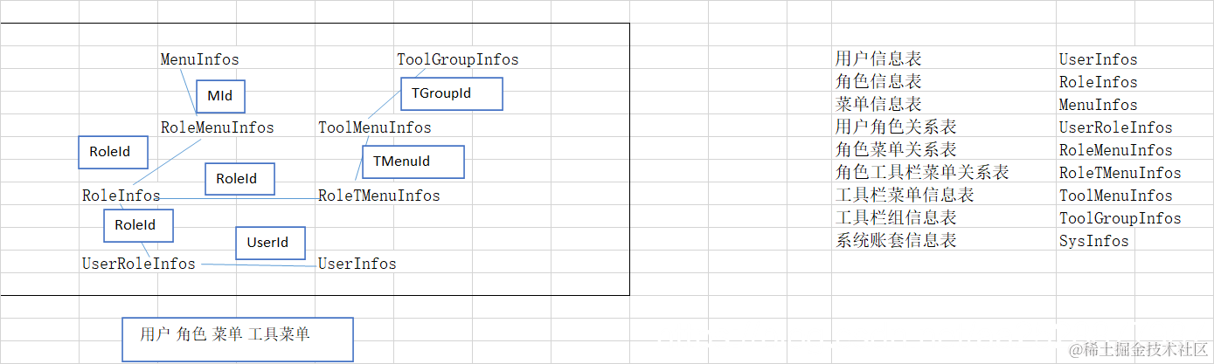This screenshot has width=1214, height=364.
Task: Select the MId text box
Action: click(x=220, y=96)
